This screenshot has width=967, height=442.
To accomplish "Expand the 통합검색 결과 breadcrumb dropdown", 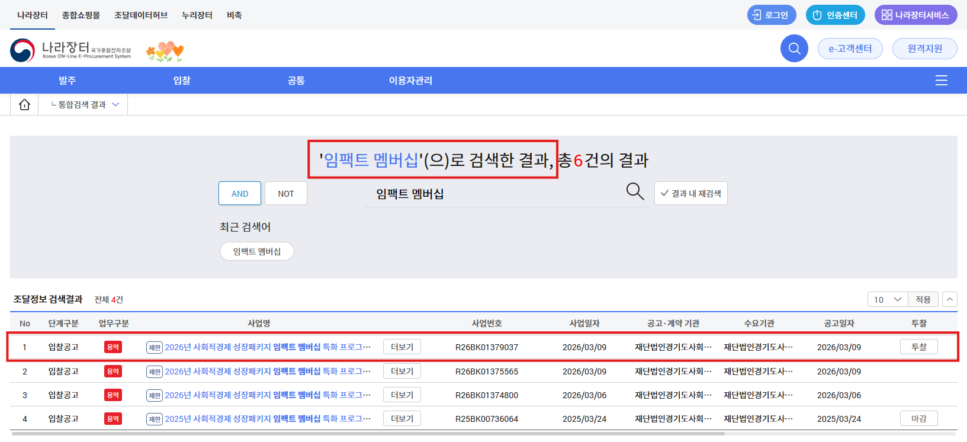I will 85,104.
